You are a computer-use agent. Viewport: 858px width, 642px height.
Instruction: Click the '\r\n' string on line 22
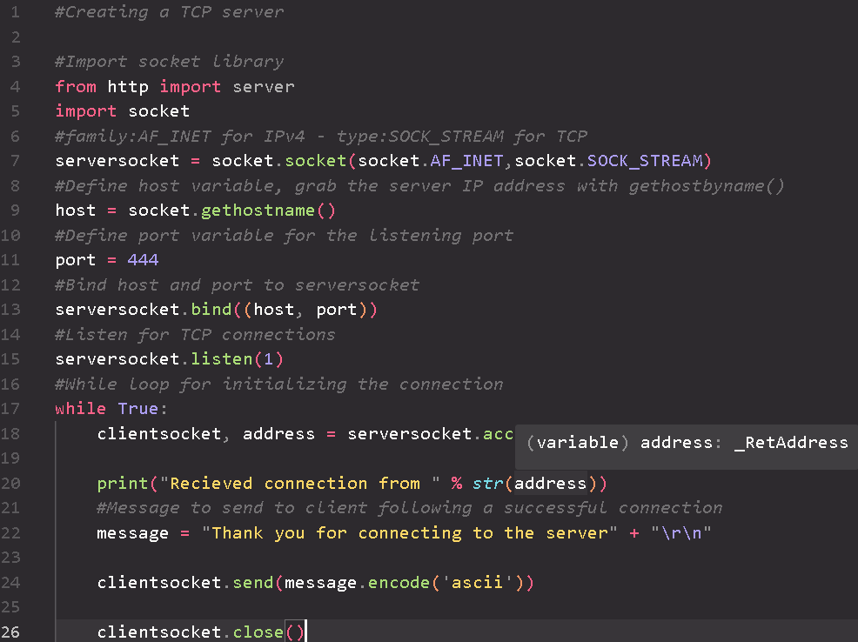[680, 532]
